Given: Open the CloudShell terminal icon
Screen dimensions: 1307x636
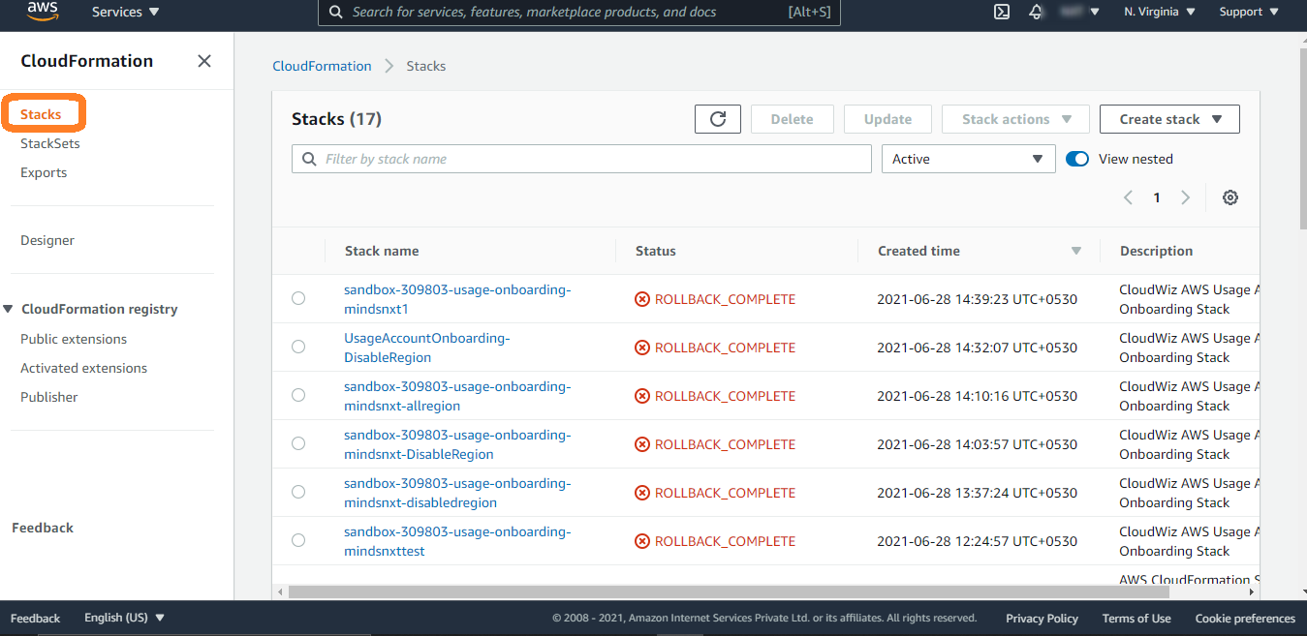Looking at the screenshot, I should coord(1002,13).
